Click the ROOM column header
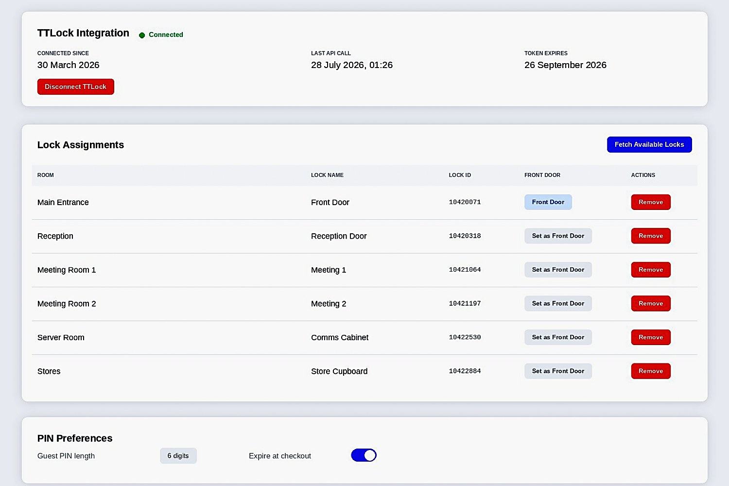 tap(46, 175)
